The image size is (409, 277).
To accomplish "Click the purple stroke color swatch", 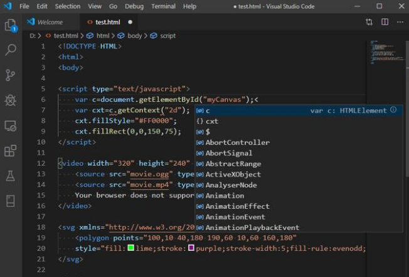I will click(191, 248).
